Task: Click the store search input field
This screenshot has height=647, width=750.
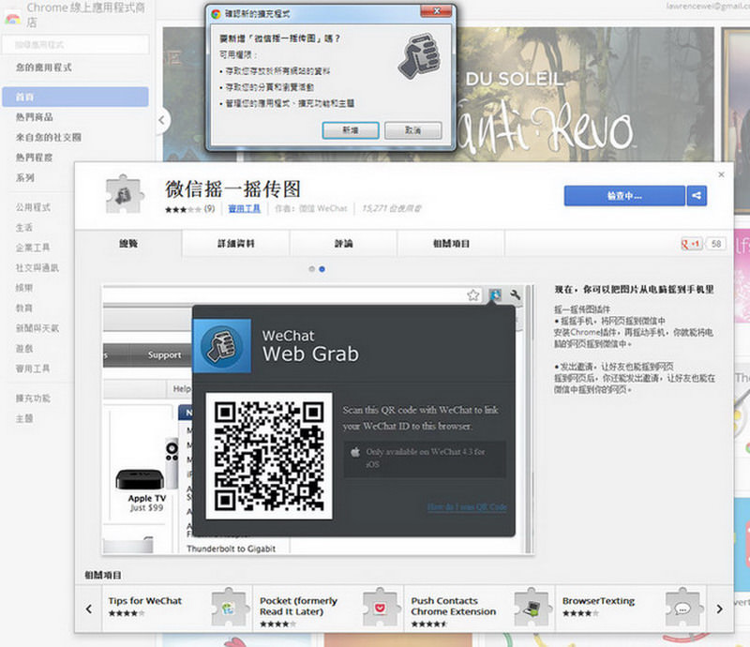Action: 76,45
